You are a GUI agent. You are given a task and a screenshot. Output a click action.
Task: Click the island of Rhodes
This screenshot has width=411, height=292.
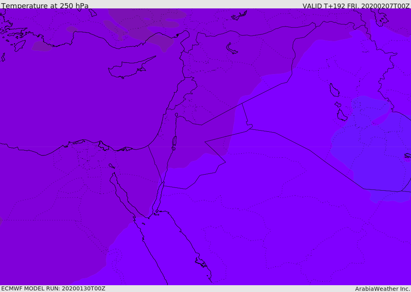[x=20, y=46]
